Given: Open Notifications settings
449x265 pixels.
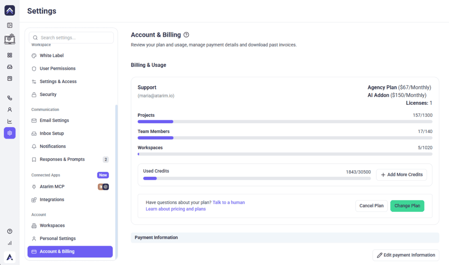Looking at the screenshot, I should [70, 146].
